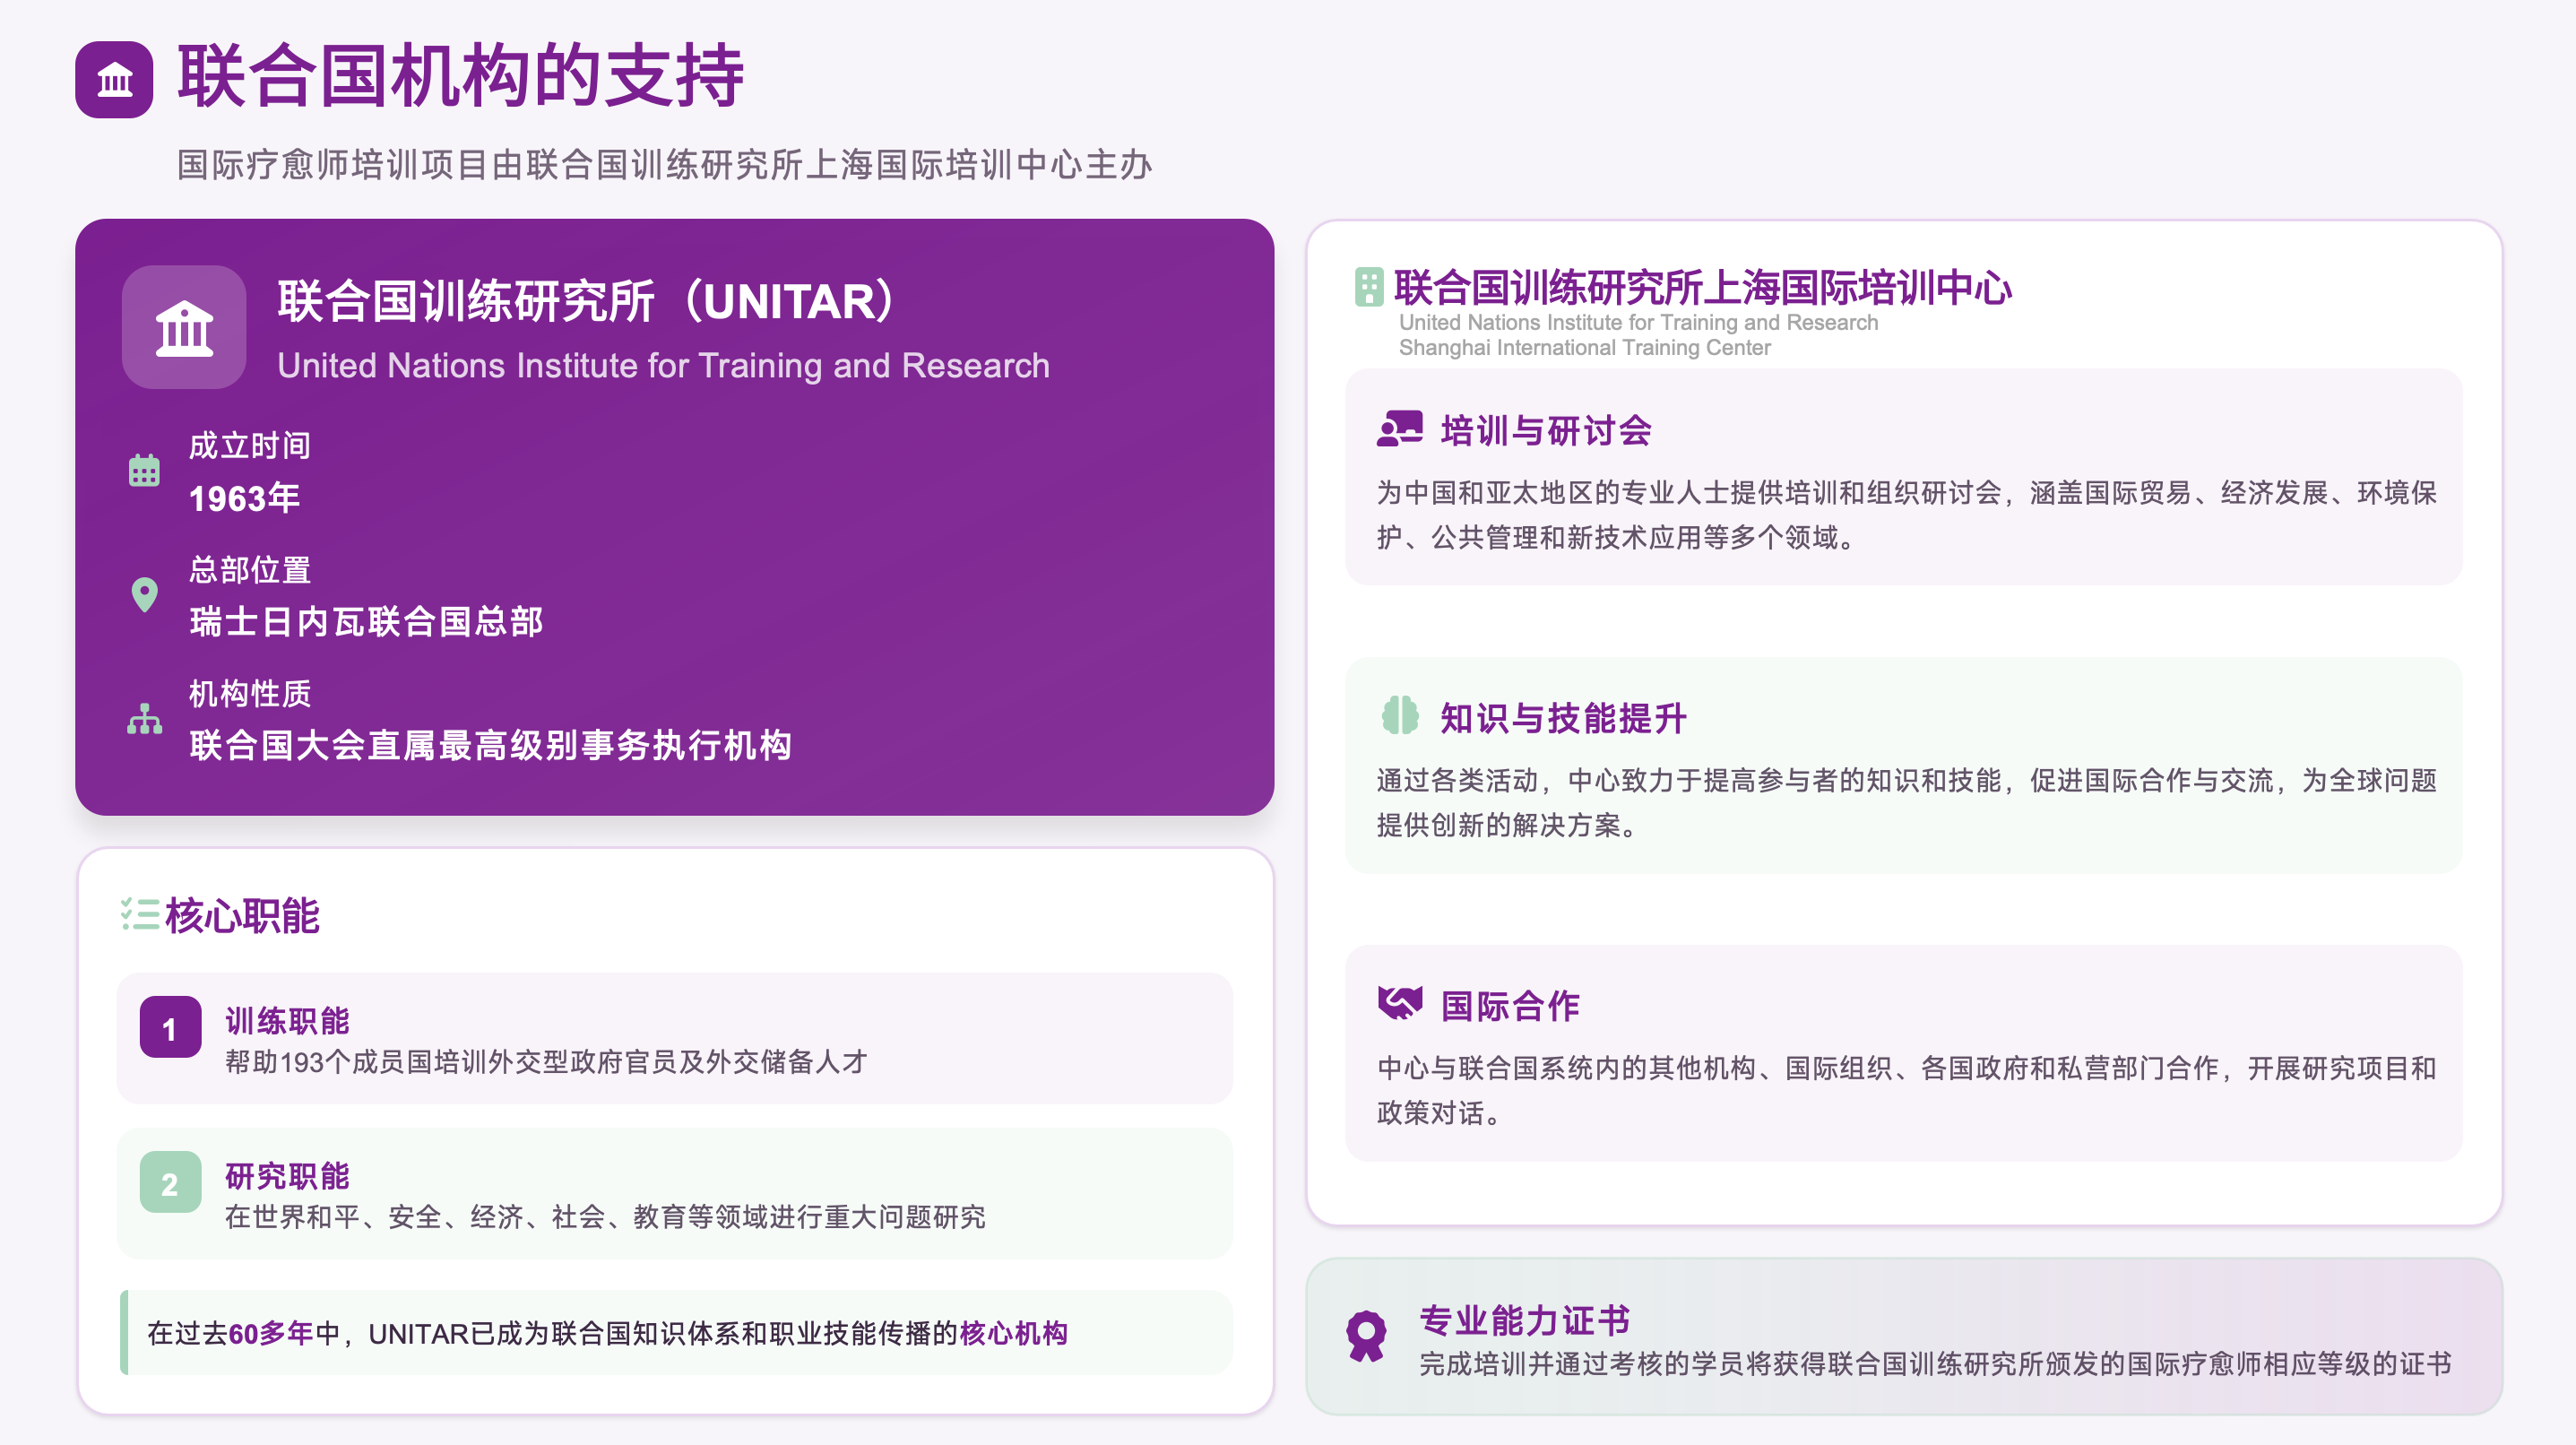2576x1445 pixels.
Task: Click the text Shanghai International Training Center
Action: click(x=1585, y=347)
